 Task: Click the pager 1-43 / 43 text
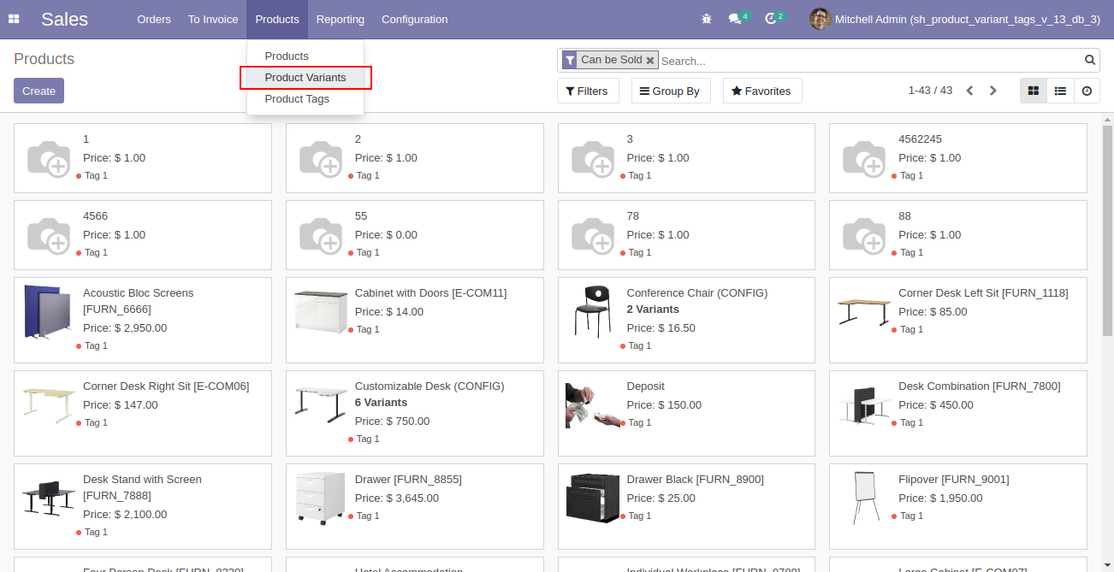point(930,91)
